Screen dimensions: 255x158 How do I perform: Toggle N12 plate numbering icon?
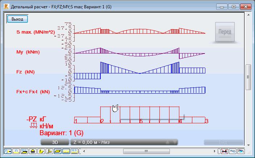pyautogui.click(x=24, y=151)
